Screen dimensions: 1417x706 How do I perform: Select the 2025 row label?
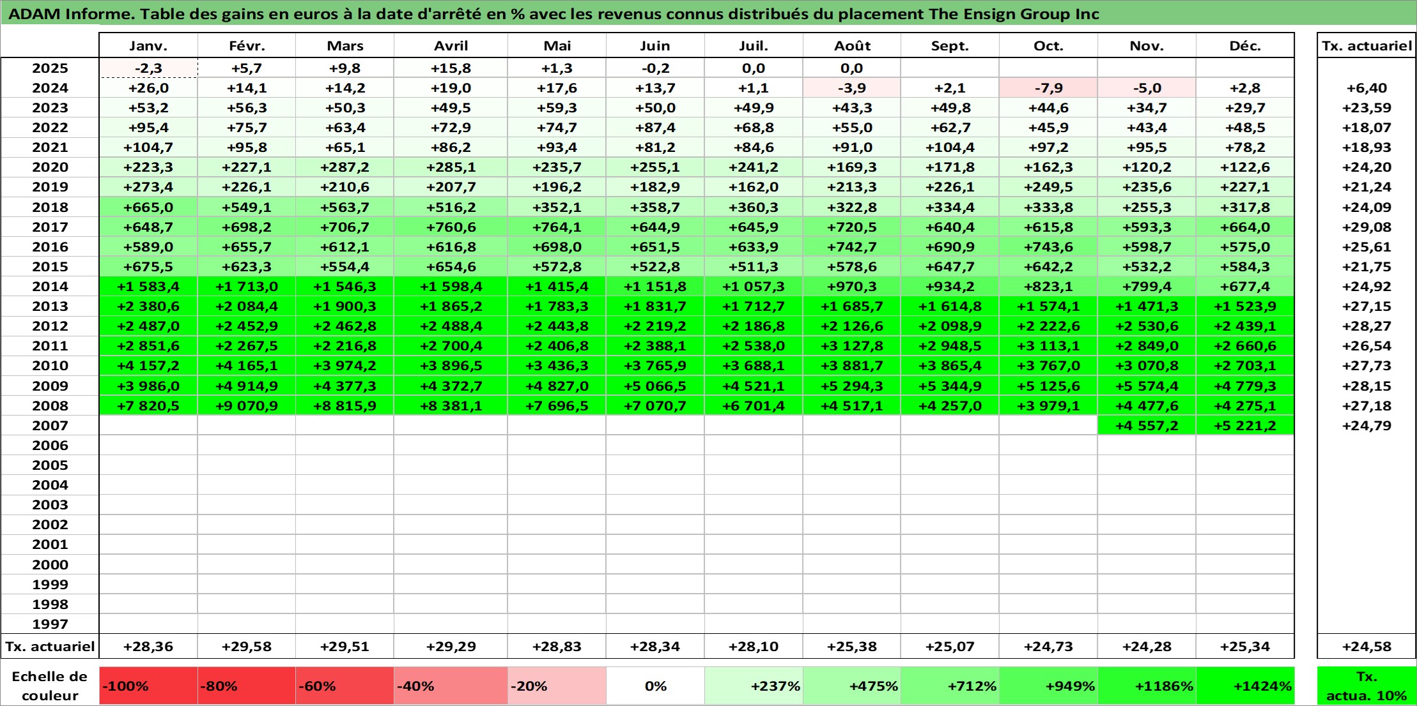50,68
